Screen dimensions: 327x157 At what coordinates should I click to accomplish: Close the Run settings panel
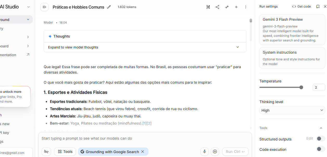pyautogui.click(x=325, y=6)
